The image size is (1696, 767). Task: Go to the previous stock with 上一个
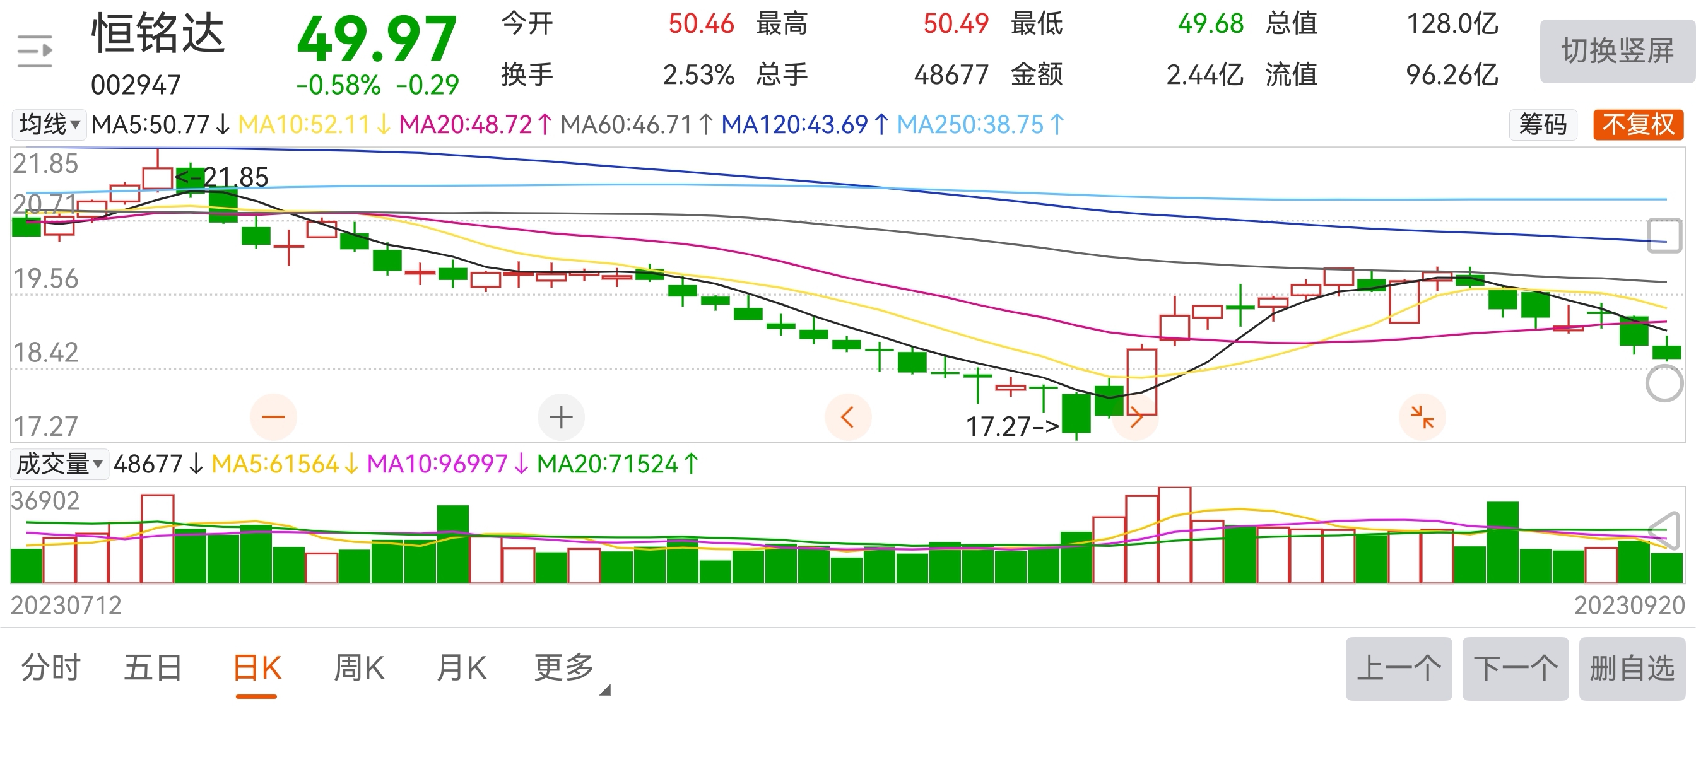1398,668
